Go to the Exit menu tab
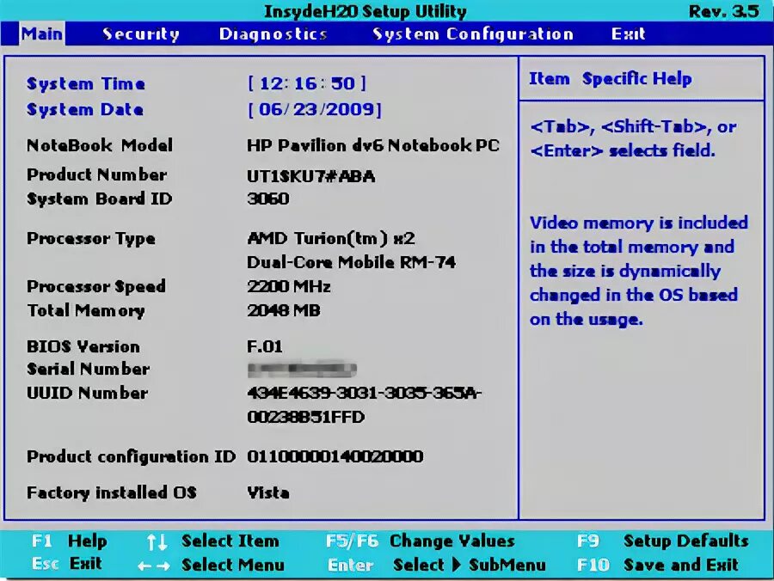This screenshot has height=581, width=774. (628, 34)
